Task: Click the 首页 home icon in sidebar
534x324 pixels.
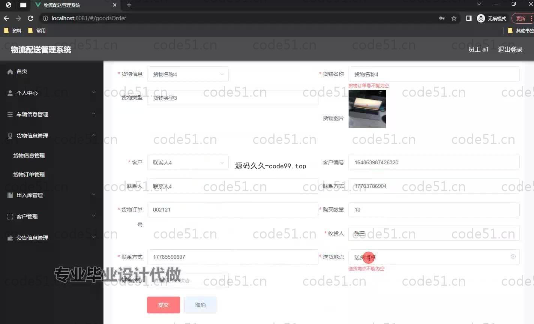Action: click(10, 72)
